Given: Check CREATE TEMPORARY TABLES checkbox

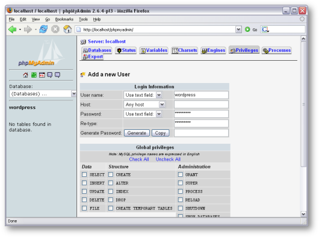Looking at the screenshot, I should point(111,208).
